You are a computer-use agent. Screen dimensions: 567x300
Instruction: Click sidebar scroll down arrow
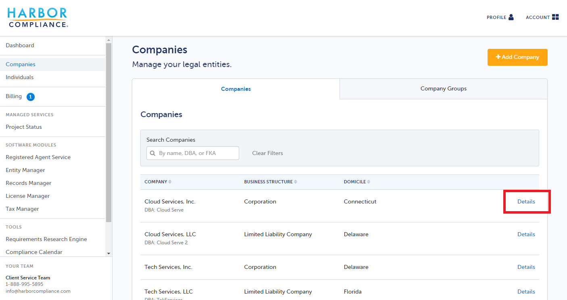coord(108,253)
